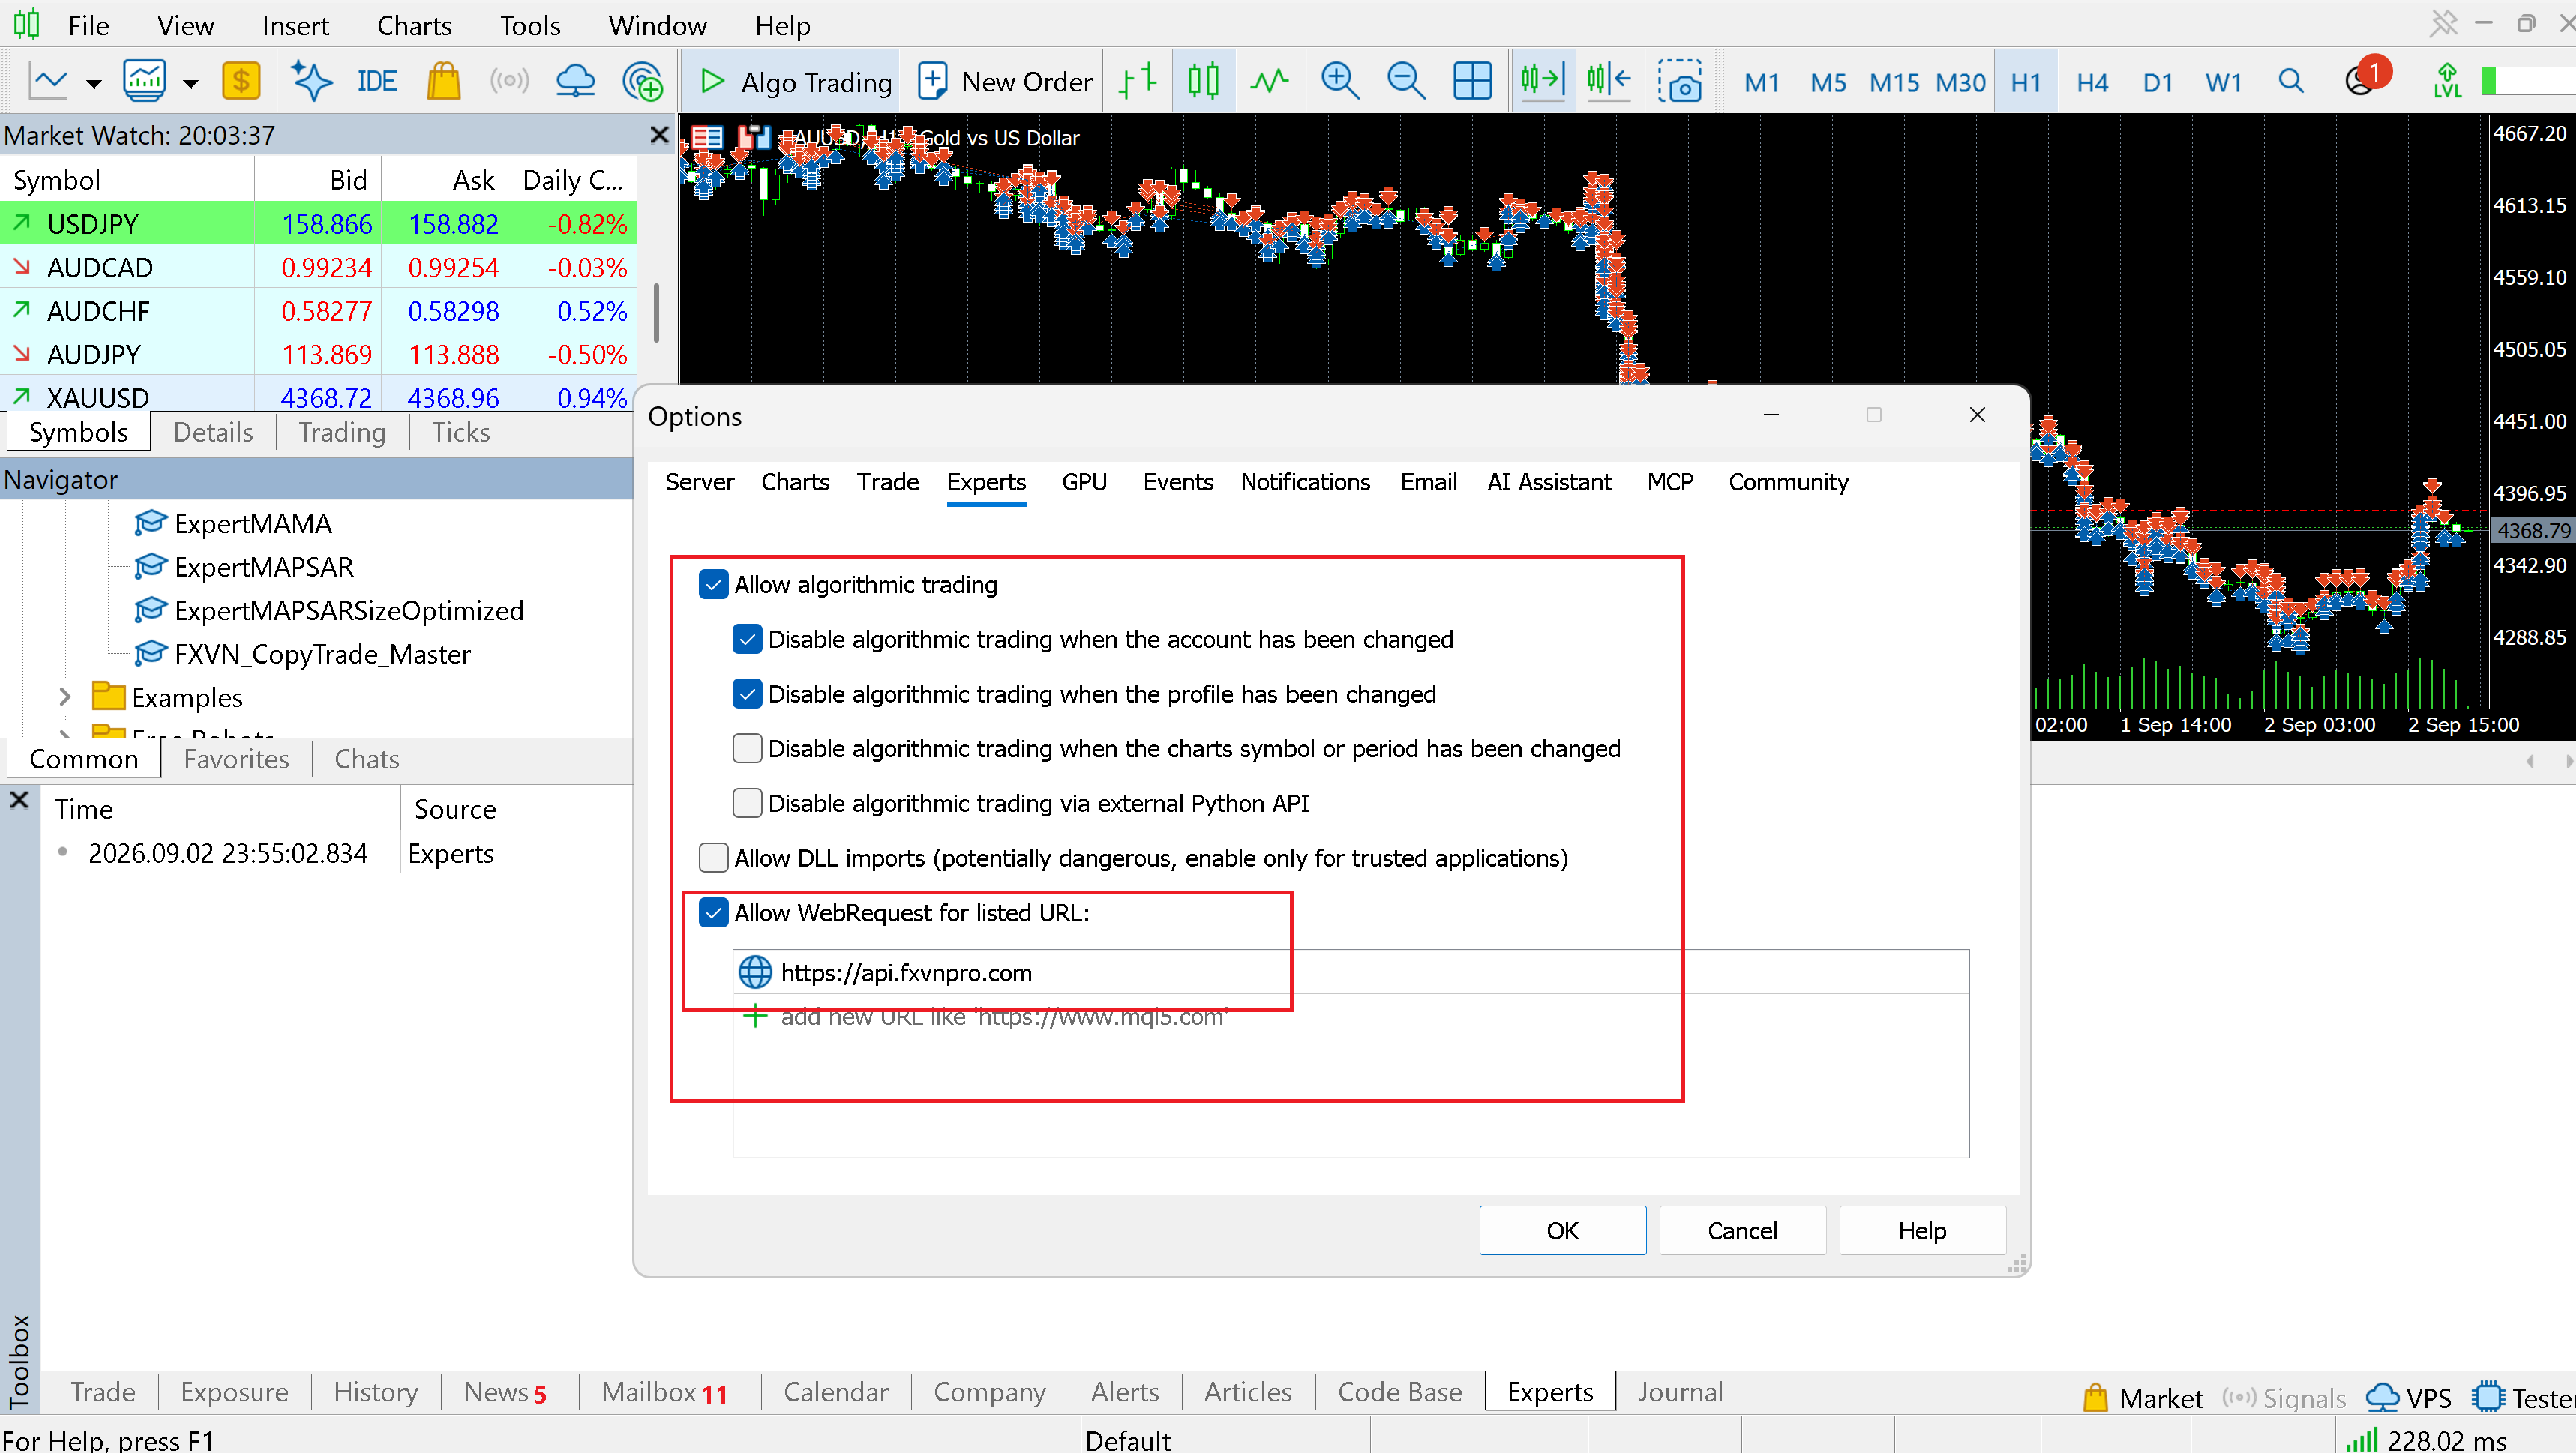Viewport: 2576px width, 1453px height.
Task: Click Help in Options dialog
Action: (1922, 1230)
